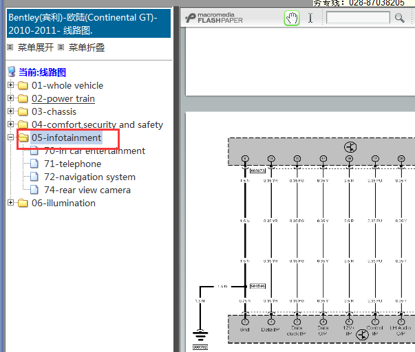Viewport: 415px width, 352px height.
Task: Click the 72-navigation system page icon
Action: pyautogui.click(x=34, y=177)
